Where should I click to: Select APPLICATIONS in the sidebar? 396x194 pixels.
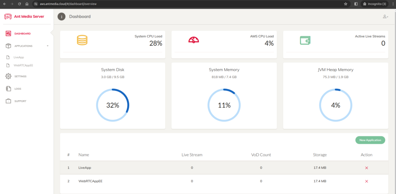coord(24,46)
